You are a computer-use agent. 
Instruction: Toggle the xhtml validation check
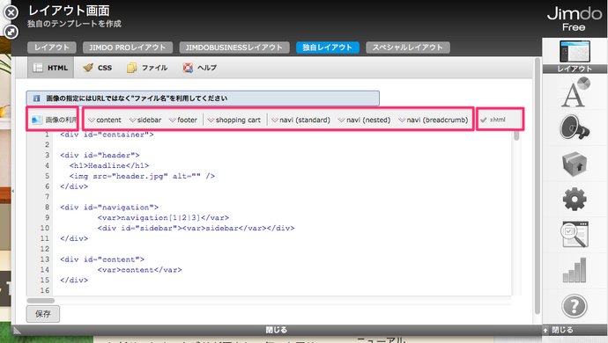click(493, 120)
